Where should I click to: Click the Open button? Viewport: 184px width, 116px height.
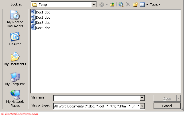(x=165, y=99)
